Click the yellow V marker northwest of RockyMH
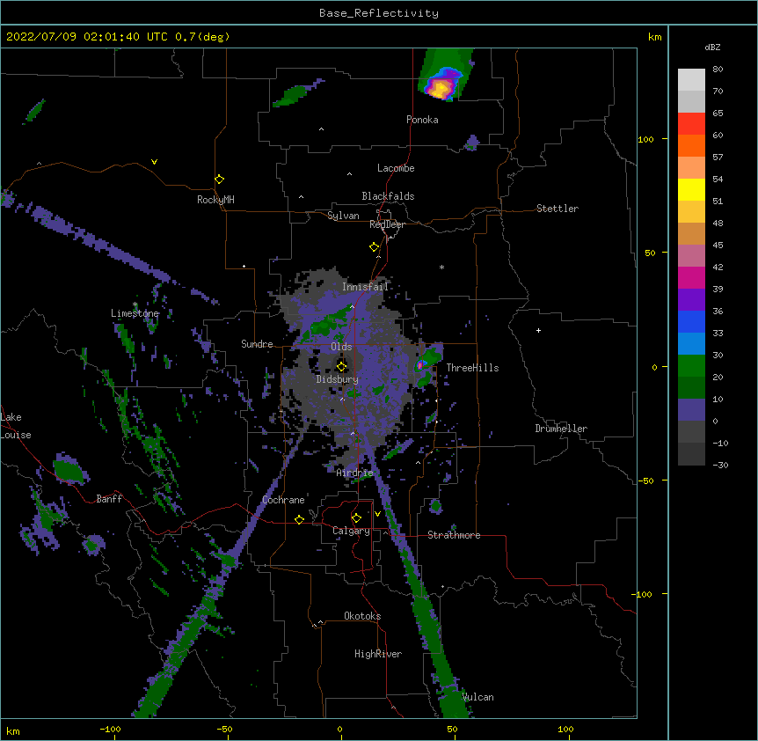The width and height of the screenshot is (758, 741). pyautogui.click(x=154, y=162)
